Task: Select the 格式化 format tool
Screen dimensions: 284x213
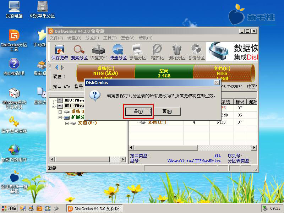Action: coord(157,52)
